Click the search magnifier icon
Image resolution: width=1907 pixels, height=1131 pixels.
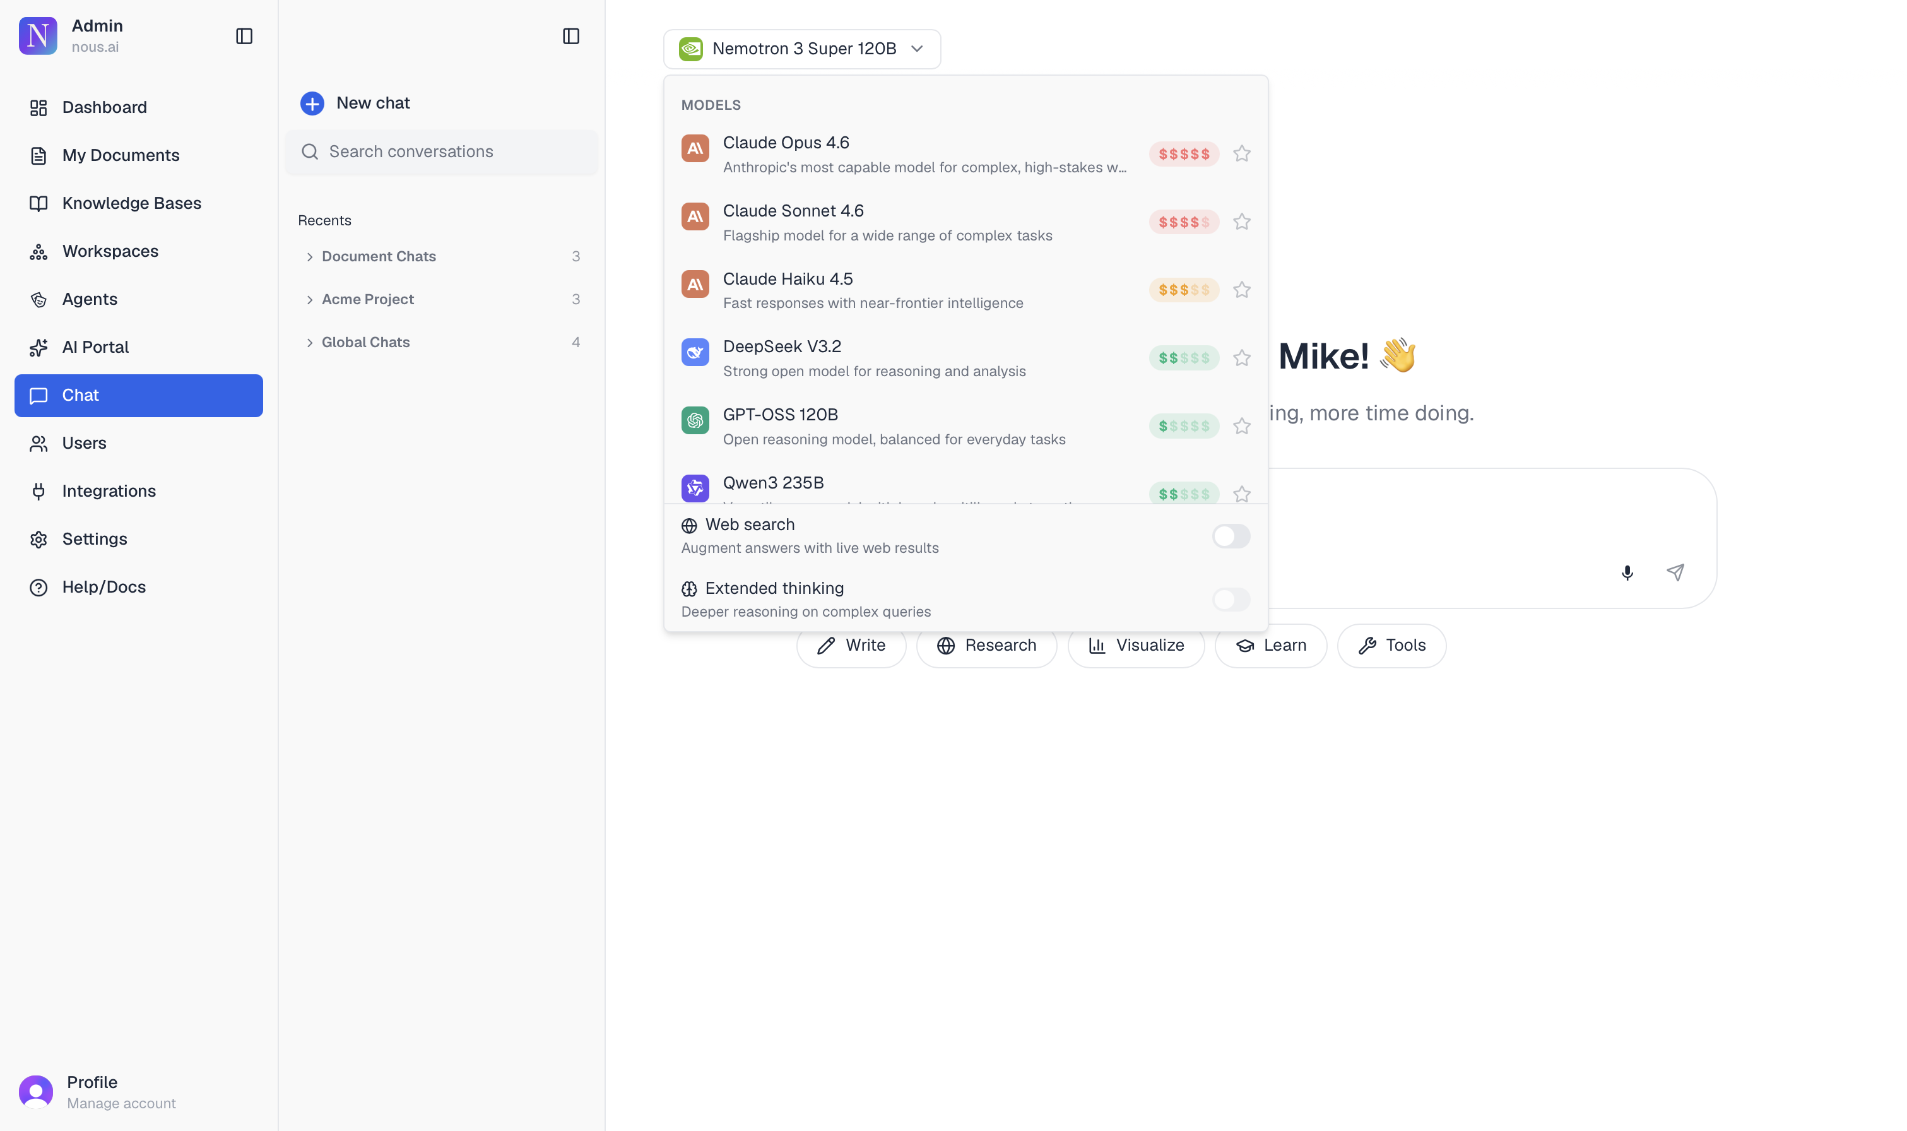click(309, 151)
